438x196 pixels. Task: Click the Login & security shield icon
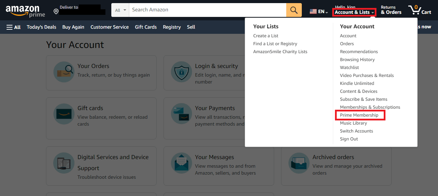(x=181, y=72)
